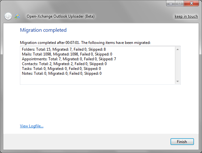Select the Folders summary line
Viewport: 202px width, 153px height.
64,49
